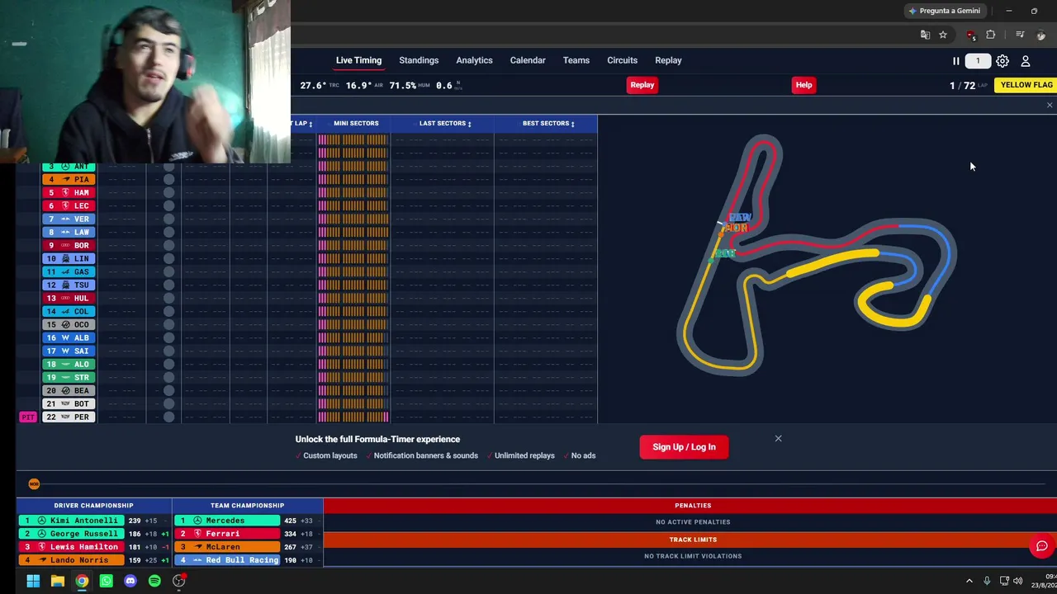Click the red Help button
This screenshot has width=1057, height=594.
[x=803, y=85]
